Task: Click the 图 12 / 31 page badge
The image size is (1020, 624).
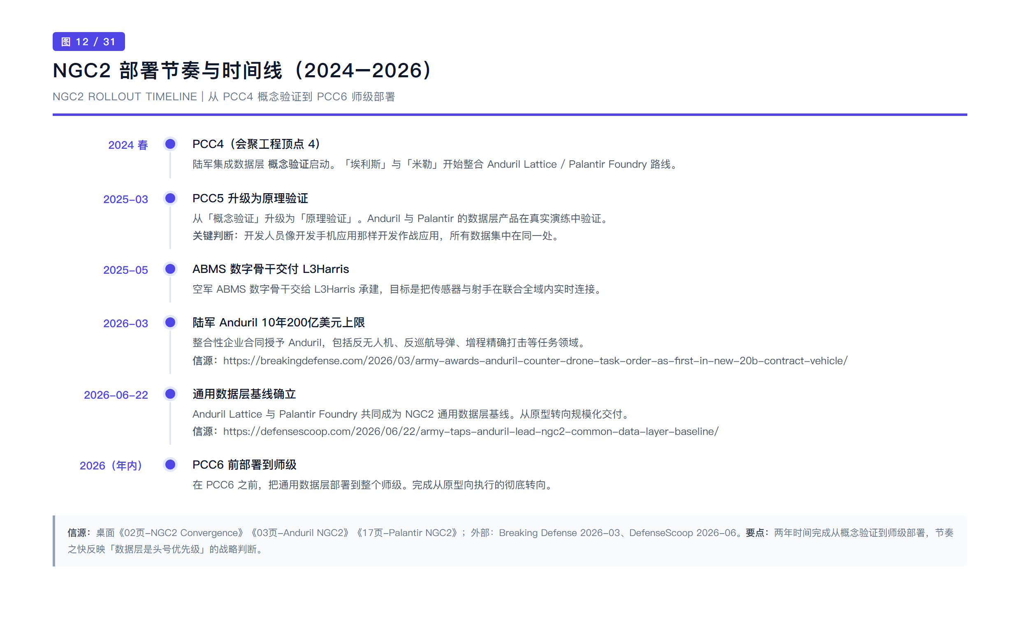Action: pos(88,42)
